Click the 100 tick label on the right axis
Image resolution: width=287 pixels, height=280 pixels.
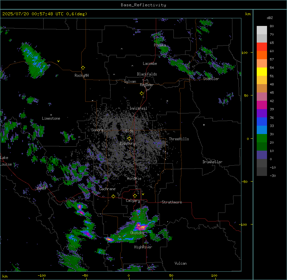244,53
